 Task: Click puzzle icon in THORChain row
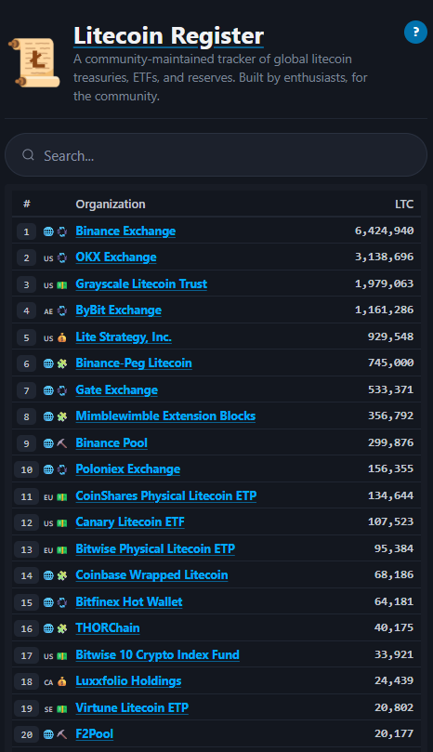(x=62, y=628)
